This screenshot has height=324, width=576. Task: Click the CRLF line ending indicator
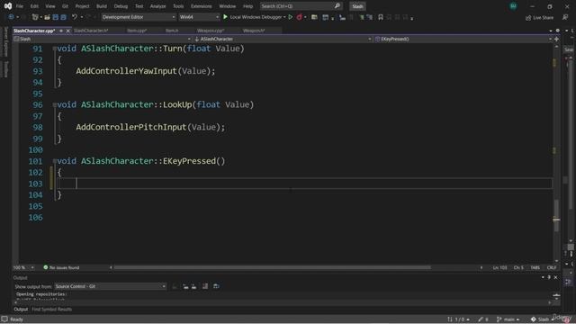point(552,267)
